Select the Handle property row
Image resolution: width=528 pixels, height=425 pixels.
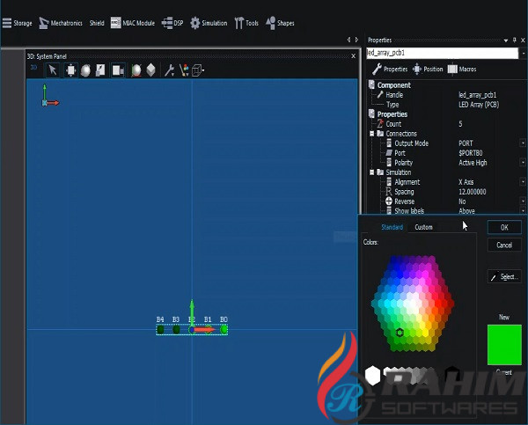(x=446, y=95)
